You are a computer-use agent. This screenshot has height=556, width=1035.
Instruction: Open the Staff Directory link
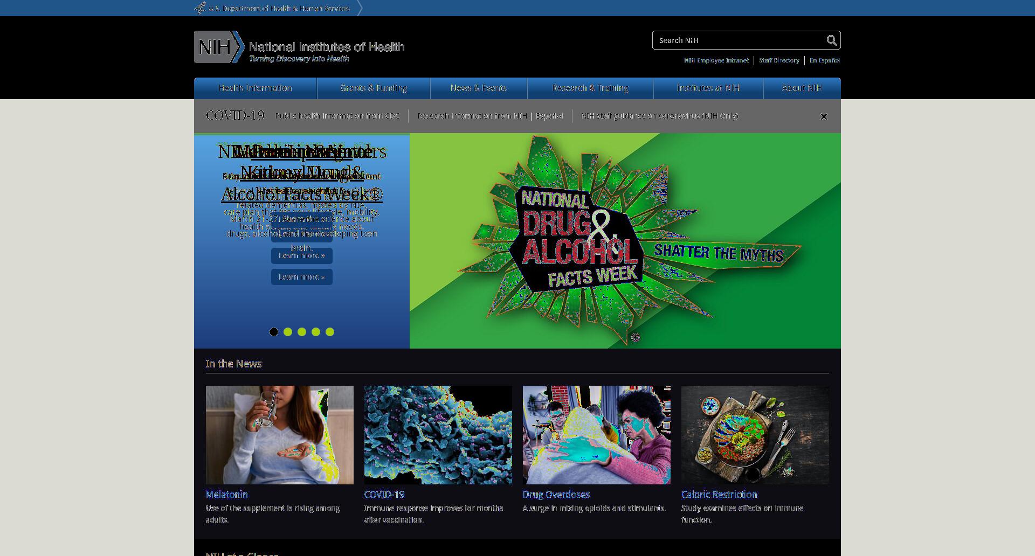point(779,60)
